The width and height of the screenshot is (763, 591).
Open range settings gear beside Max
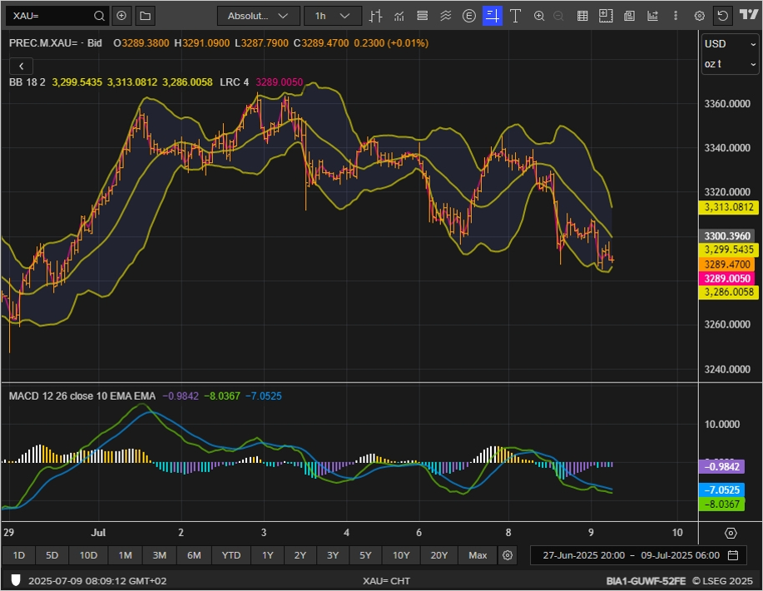click(507, 555)
